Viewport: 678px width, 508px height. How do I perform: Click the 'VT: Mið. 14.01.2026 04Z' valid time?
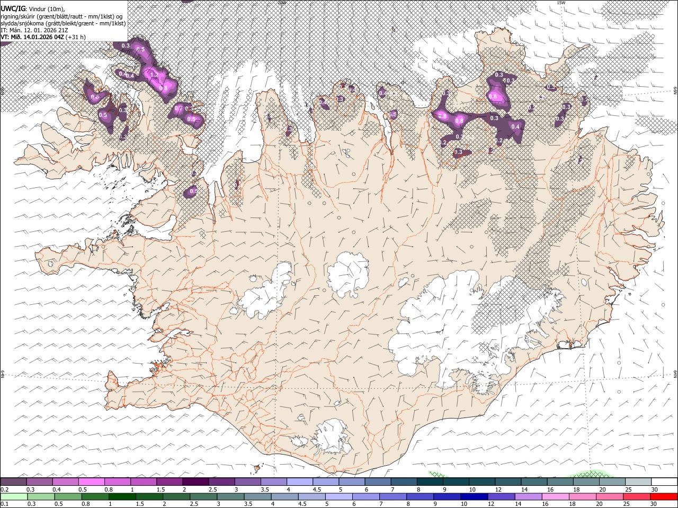coord(32,37)
